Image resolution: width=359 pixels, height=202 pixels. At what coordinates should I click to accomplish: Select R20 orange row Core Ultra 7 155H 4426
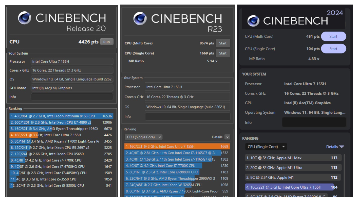(61, 135)
